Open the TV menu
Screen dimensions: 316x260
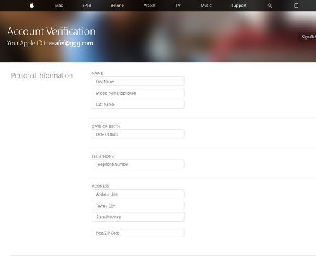point(178,6)
